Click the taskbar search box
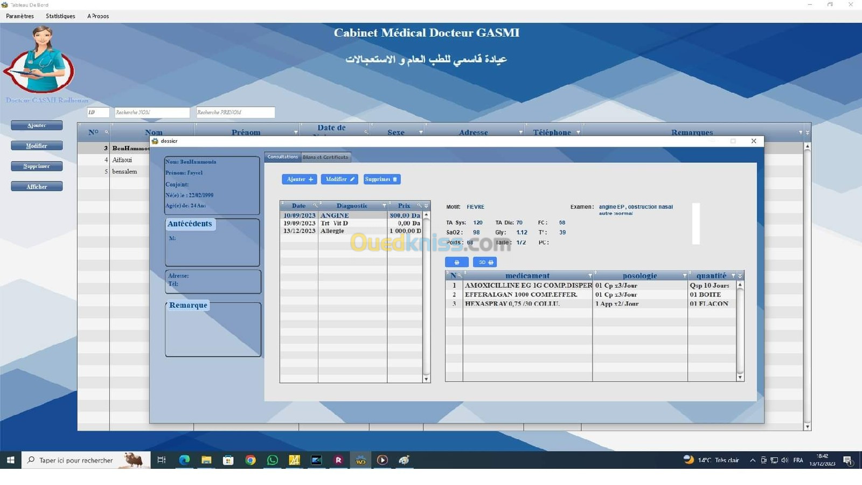This screenshot has width=862, height=485. [86, 460]
